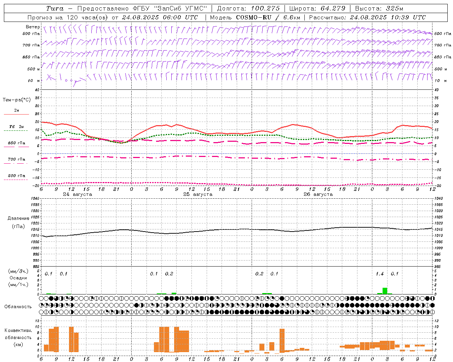Image resolution: width=453 pixels, height=362 pixels.
Task: Click the black pressure curve line
Action: click(x=237, y=229)
